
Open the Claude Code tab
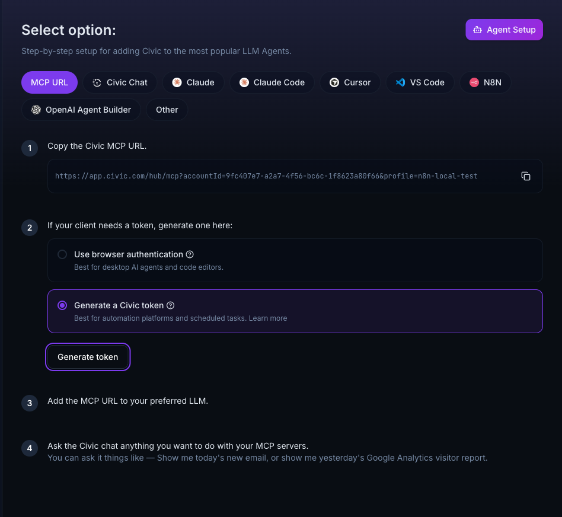[272, 82]
